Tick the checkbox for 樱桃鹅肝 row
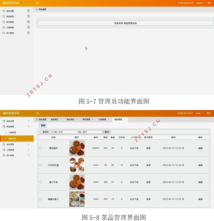The image size is (214, 221). 40,148
